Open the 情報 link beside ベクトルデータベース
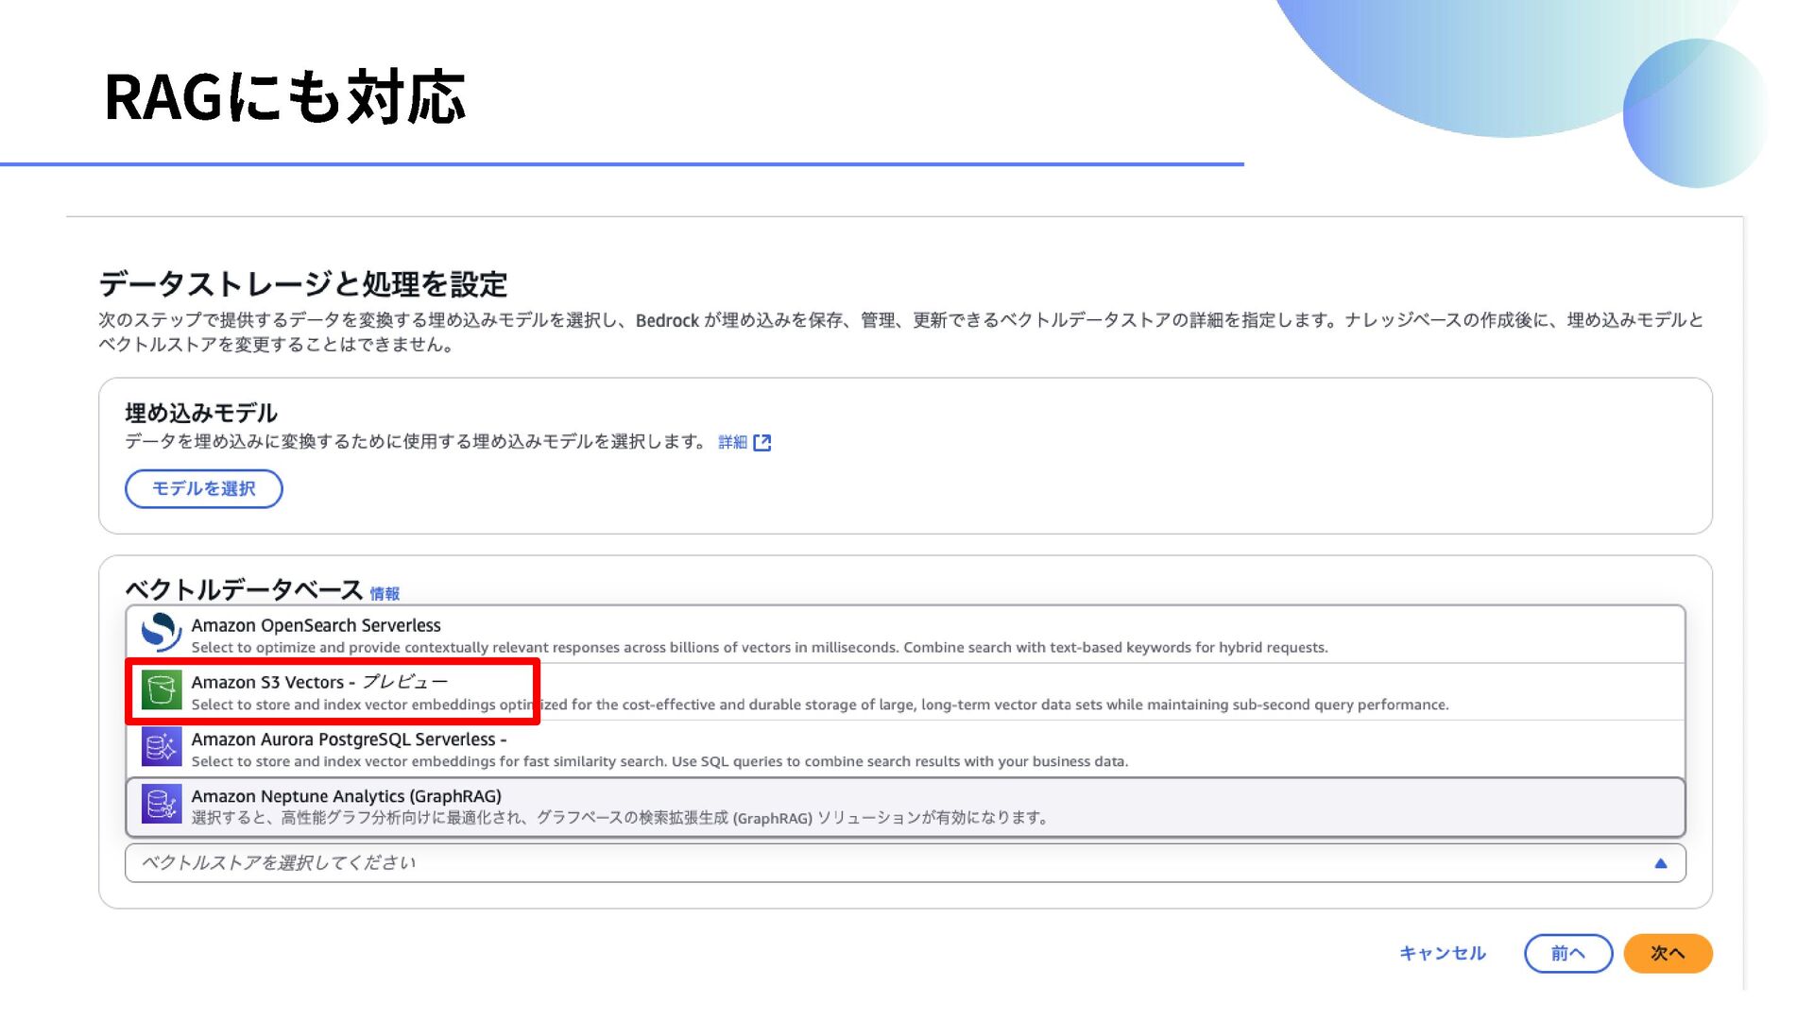Image resolution: width=1814 pixels, height=1020 pixels. click(x=385, y=593)
